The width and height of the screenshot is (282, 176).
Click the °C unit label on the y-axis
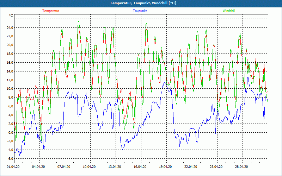11,16
